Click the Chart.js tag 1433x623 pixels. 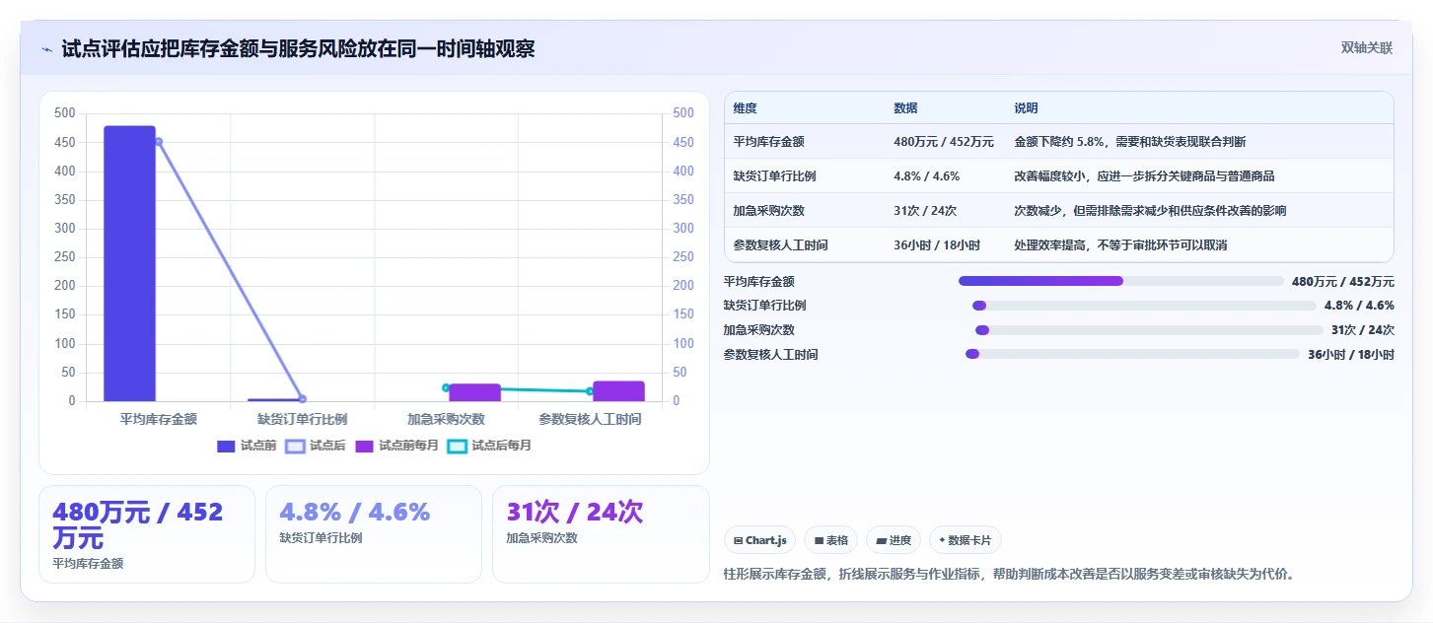pos(759,540)
